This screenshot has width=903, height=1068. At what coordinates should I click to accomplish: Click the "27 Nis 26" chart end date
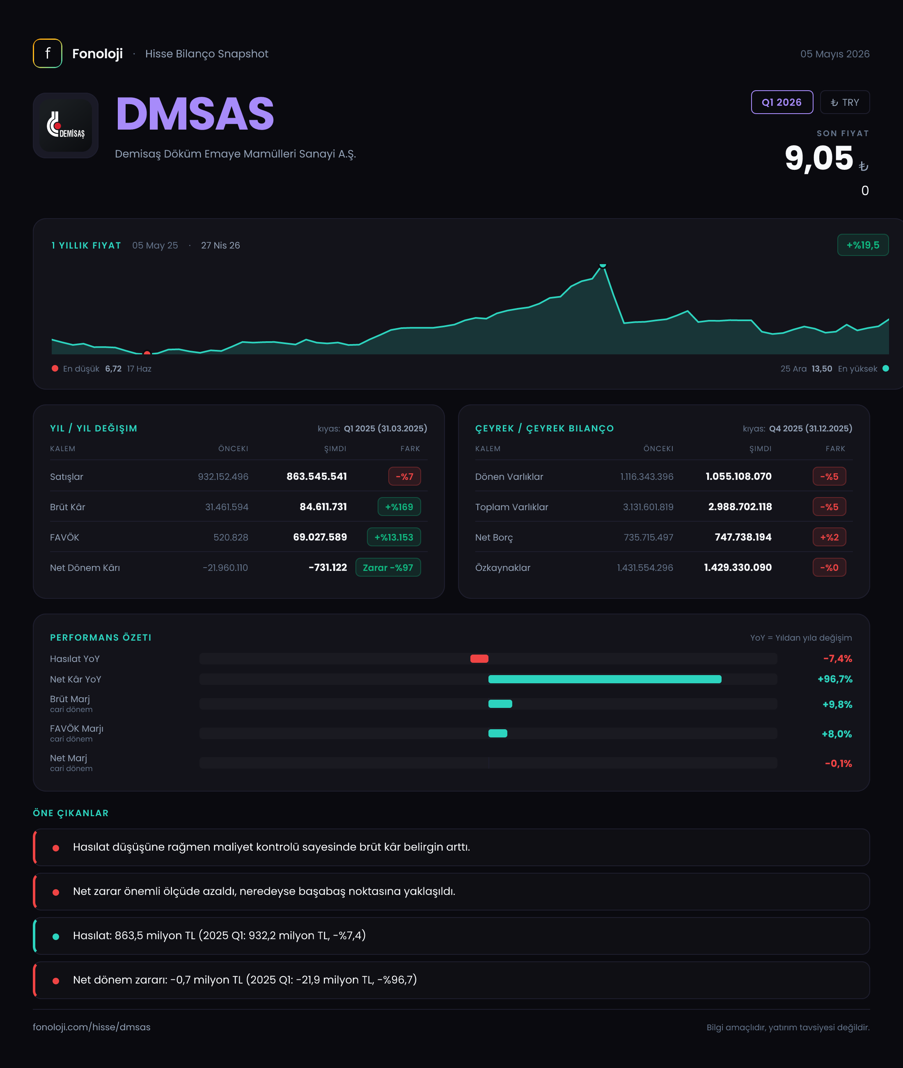coord(220,246)
